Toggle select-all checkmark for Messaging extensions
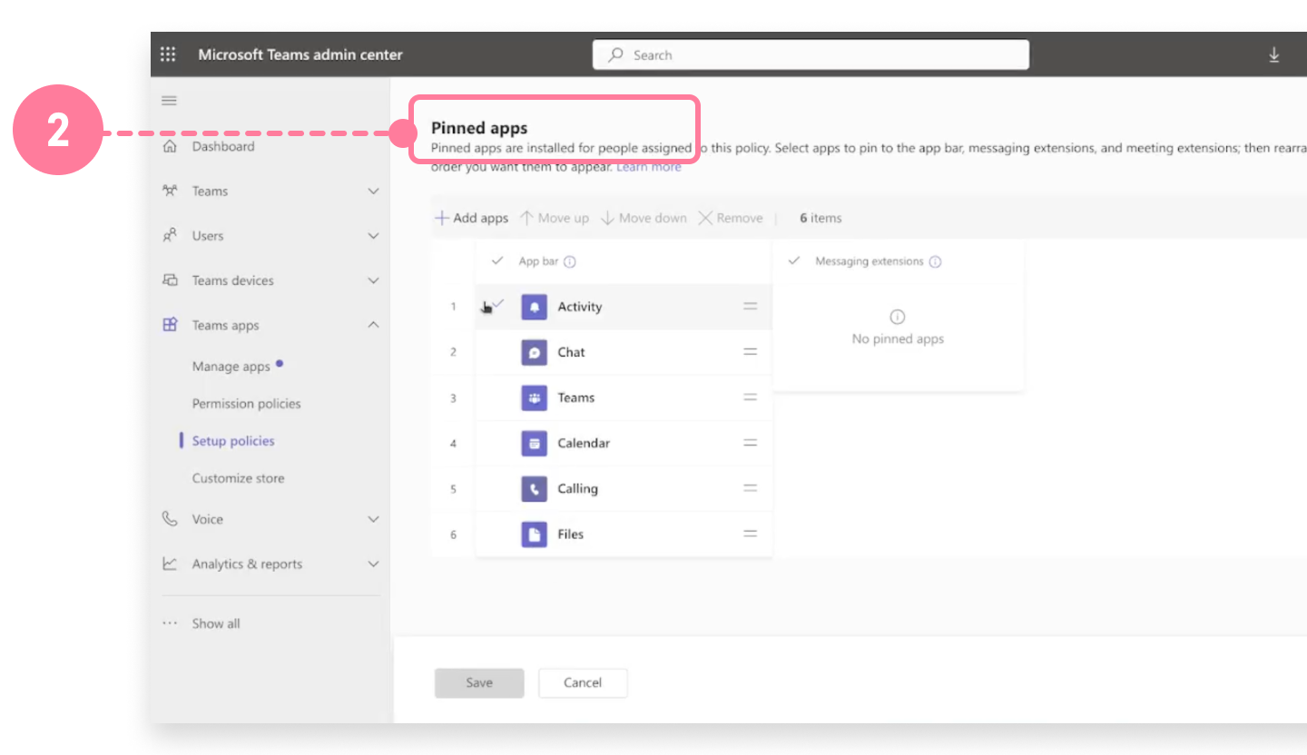Viewport: 1307px width, 755px height. (x=794, y=260)
